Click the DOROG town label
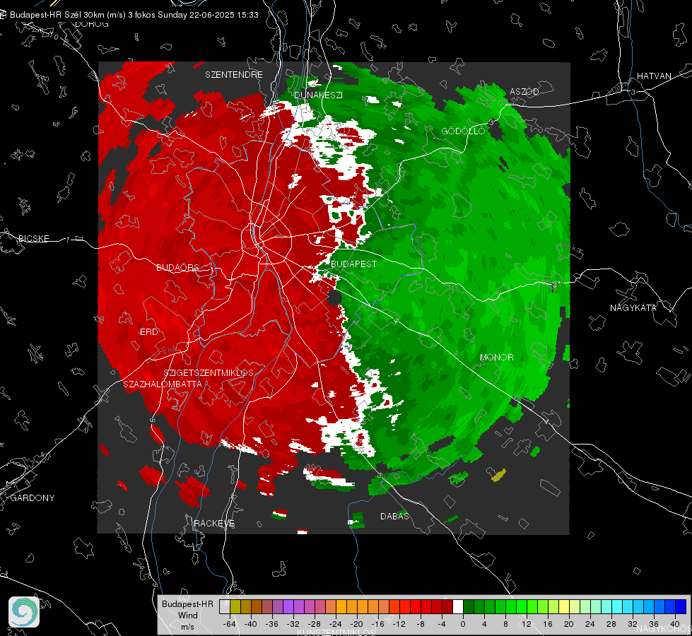Viewport: 692px width, 636px height. 92,24
